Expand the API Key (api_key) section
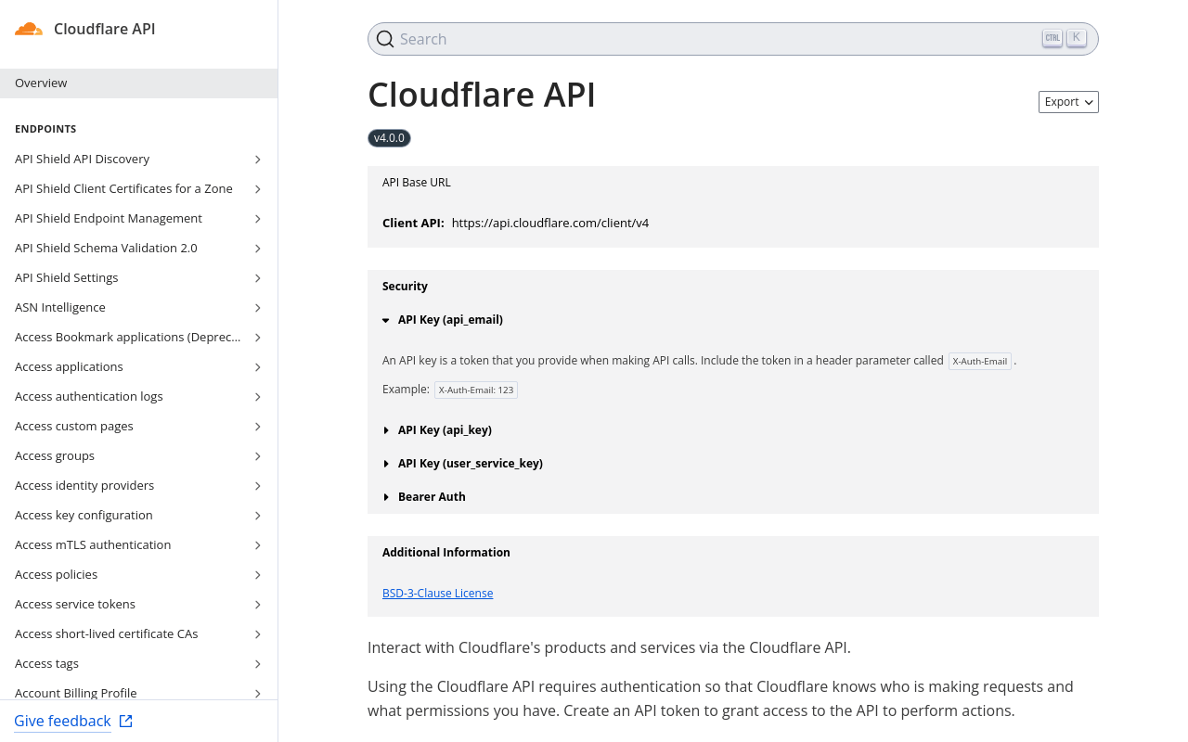The height and width of the screenshot is (742, 1188). pos(437,429)
